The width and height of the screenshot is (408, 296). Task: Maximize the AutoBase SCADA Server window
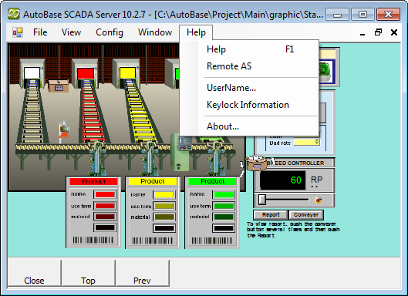(x=362, y=15)
